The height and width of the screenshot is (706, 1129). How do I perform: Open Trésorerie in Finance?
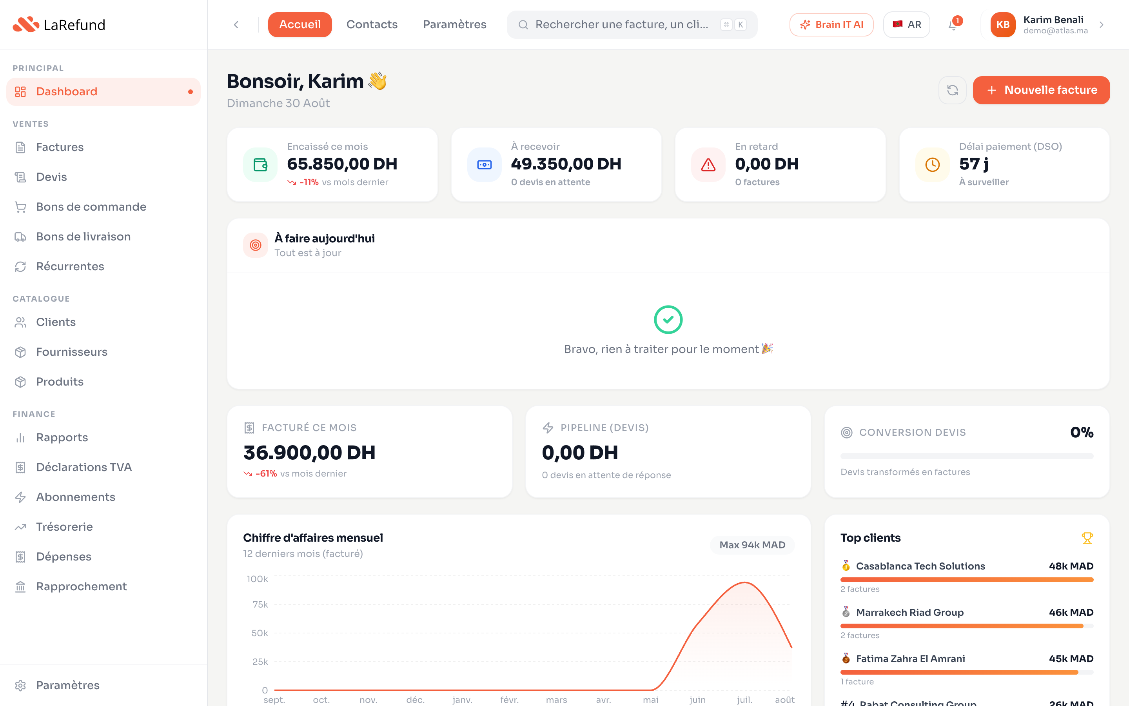pyautogui.click(x=103, y=527)
